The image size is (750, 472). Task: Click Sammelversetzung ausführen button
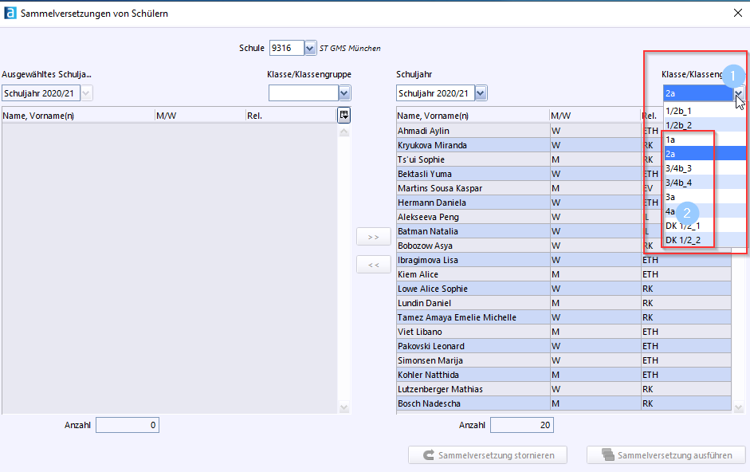point(666,454)
